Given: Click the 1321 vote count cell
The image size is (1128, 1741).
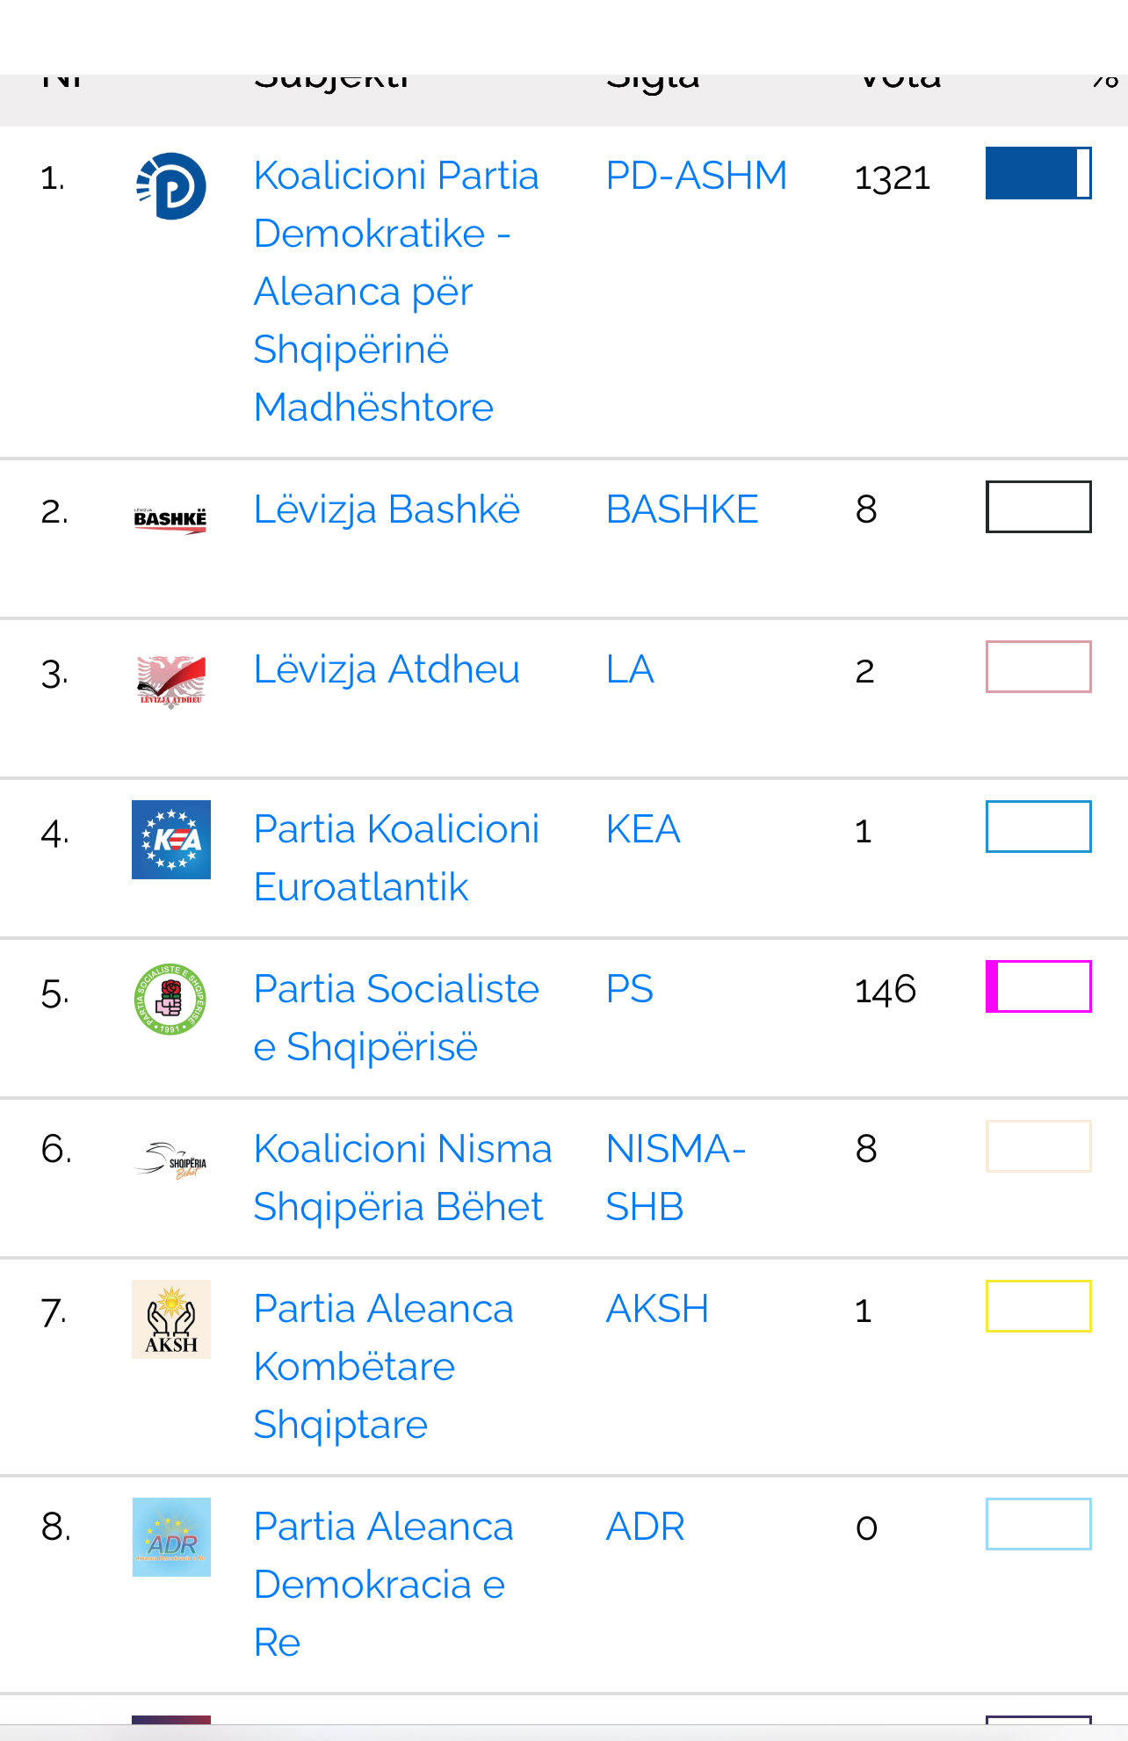Looking at the screenshot, I should click(893, 177).
